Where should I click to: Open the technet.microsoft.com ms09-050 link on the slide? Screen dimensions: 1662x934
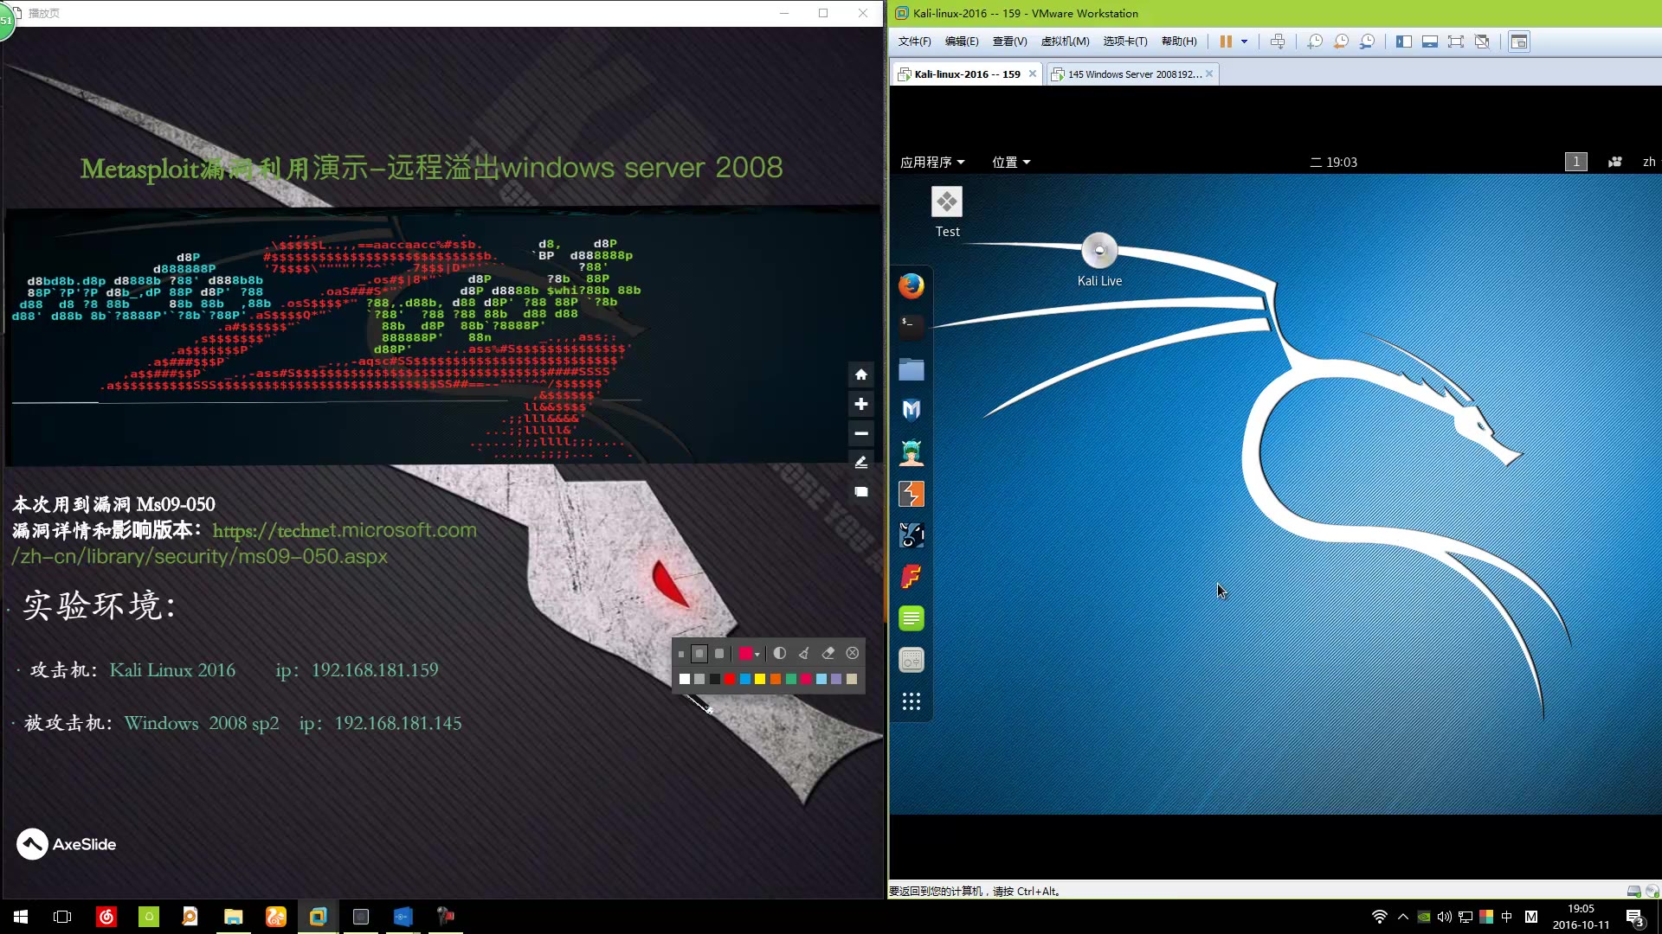tap(245, 543)
